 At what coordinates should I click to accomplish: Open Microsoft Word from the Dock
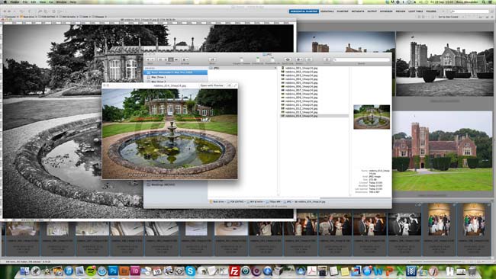pyautogui.click(x=378, y=271)
